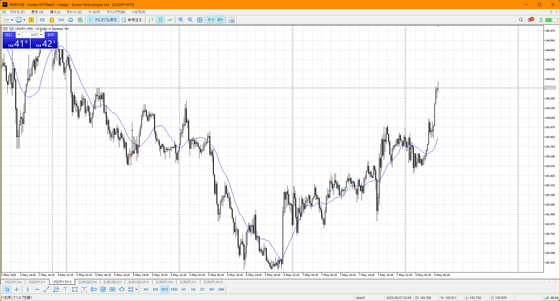
Task: Select the equidistant channel tool
Action: (56, 290)
